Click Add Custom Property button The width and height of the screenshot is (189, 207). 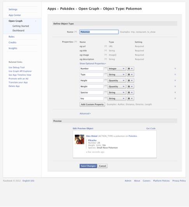coord(92,104)
